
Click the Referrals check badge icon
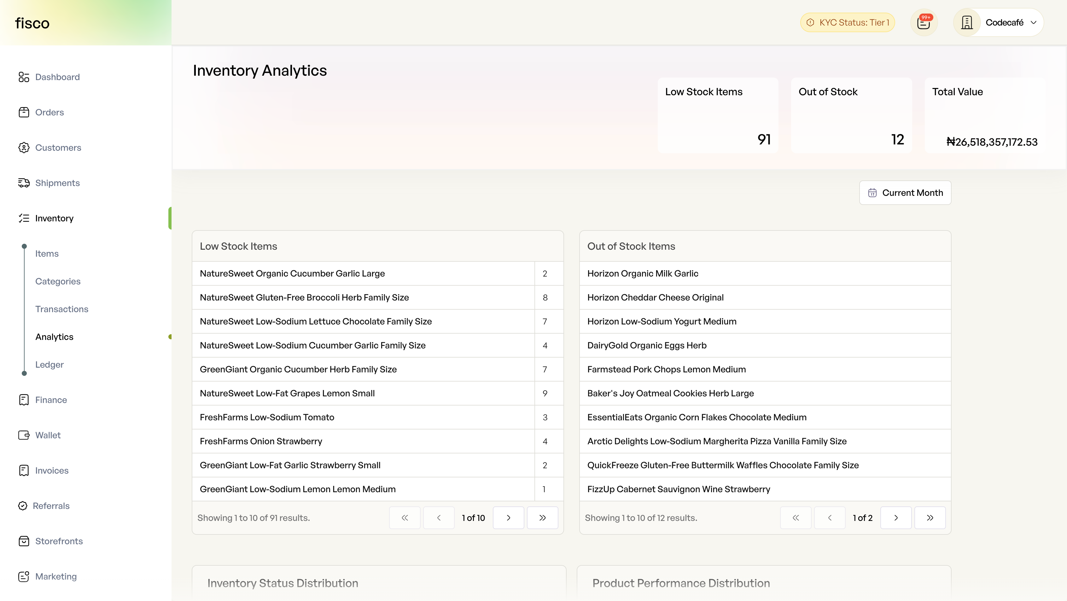[x=23, y=506]
